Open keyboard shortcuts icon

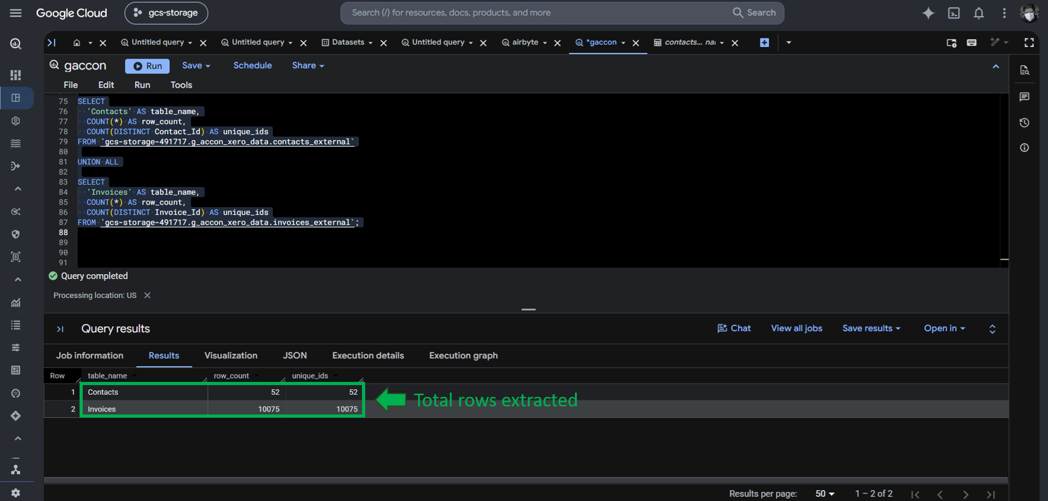tap(972, 43)
